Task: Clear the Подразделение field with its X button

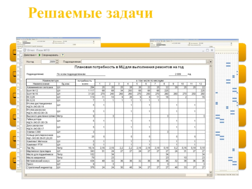Action: point(211,62)
